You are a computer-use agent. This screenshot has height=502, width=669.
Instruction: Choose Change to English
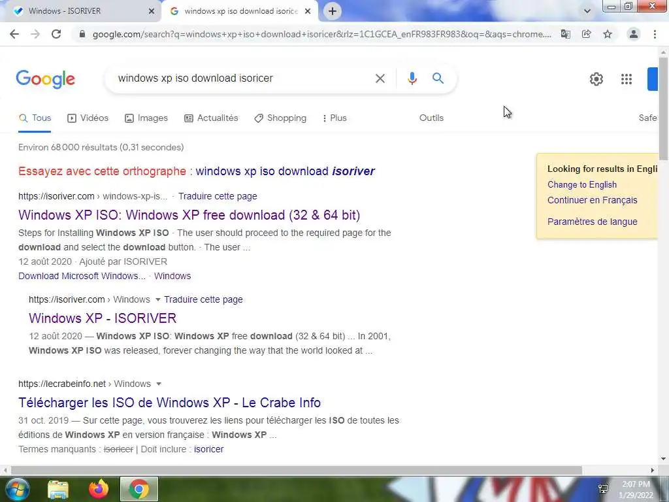(582, 185)
